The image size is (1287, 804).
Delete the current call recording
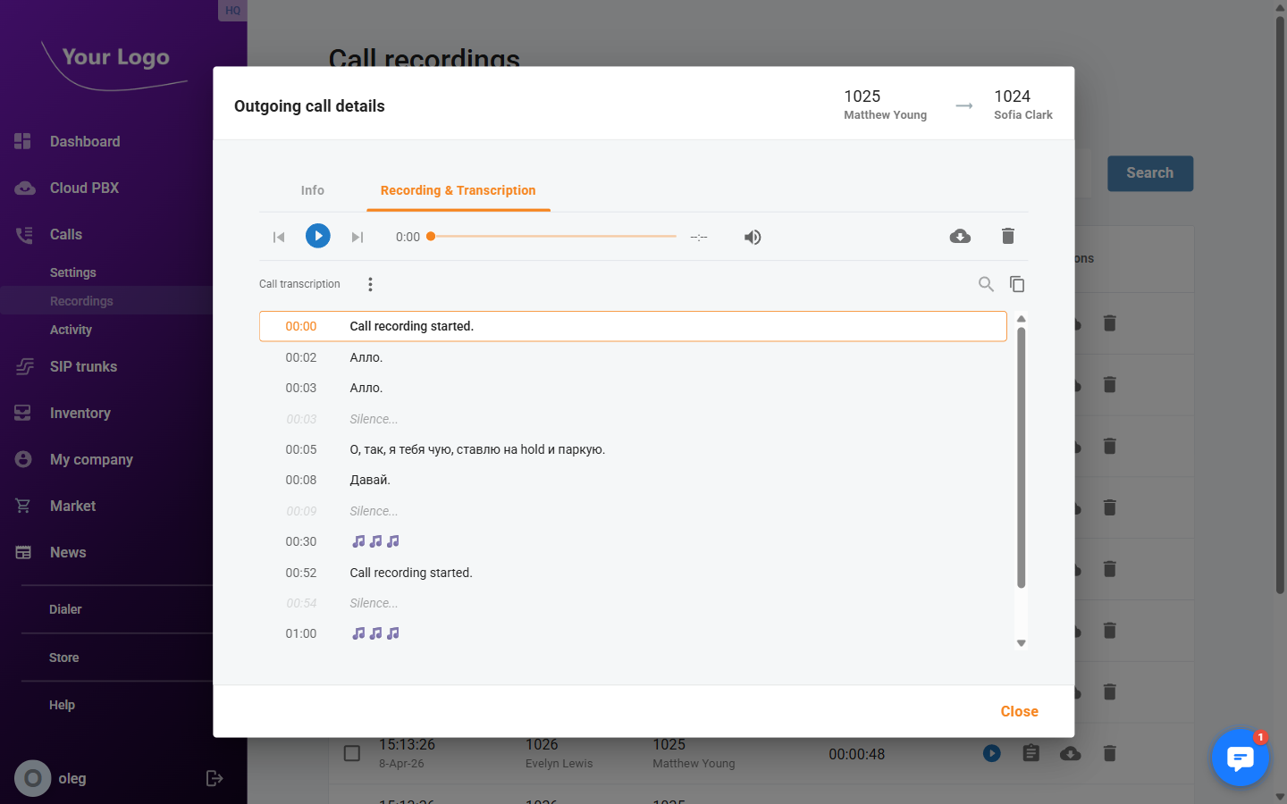coord(1008,236)
